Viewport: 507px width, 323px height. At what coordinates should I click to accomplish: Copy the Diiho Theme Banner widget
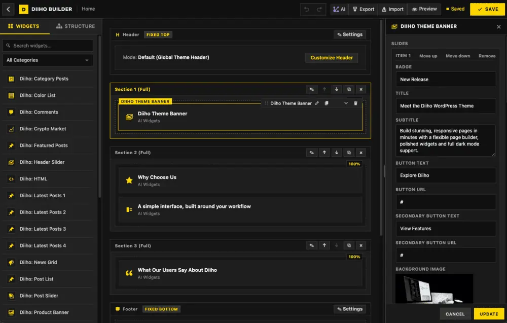pyautogui.click(x=327, y=103)
